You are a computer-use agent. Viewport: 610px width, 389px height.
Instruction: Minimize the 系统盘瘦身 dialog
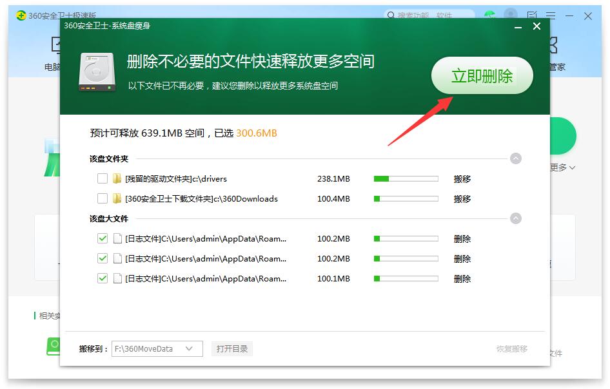click(518, 26)
